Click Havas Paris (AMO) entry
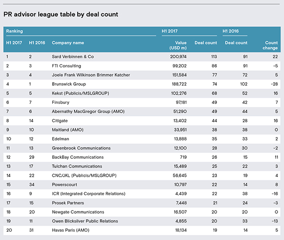The height and width of the screenshot is (240, 284). coord(71,230)
